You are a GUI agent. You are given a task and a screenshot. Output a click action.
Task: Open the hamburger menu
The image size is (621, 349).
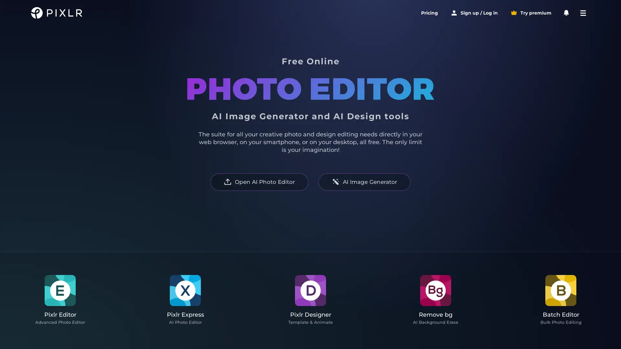tap(583, 13)
